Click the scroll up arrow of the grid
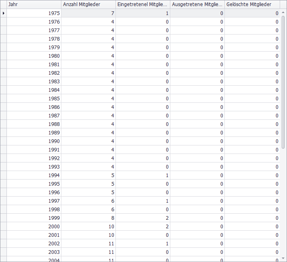Viewport: 287px width, 262px height. pyautogui.click(x=283, y=13)
